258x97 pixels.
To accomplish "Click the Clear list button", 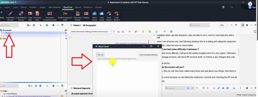I will [x=100, y=55].
